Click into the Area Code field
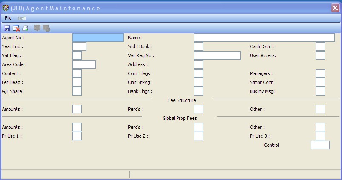Screen dimensions: 342x180 click(x=84, y=64)
